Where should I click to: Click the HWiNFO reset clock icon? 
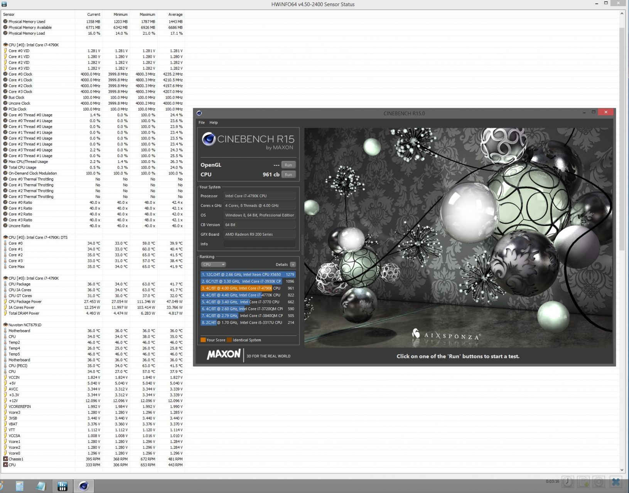pos(568,481)
